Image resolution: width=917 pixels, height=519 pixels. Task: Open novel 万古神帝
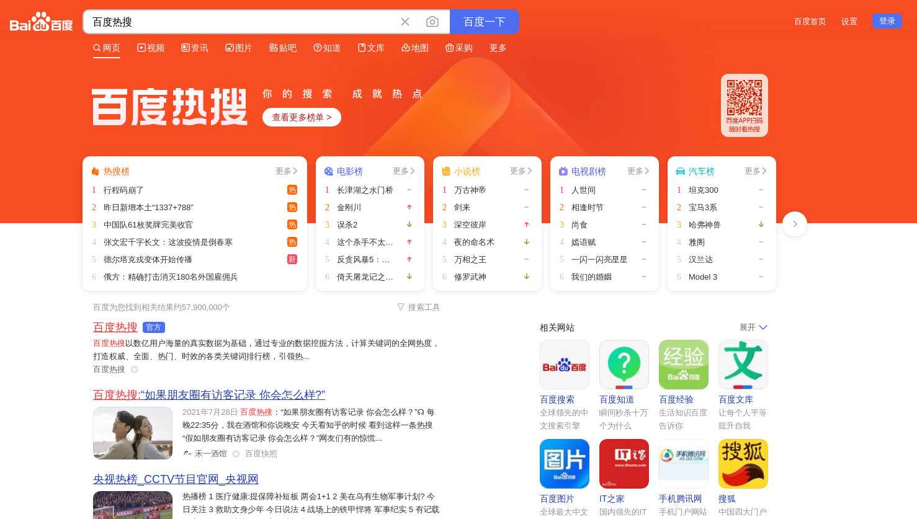point(470,190)
